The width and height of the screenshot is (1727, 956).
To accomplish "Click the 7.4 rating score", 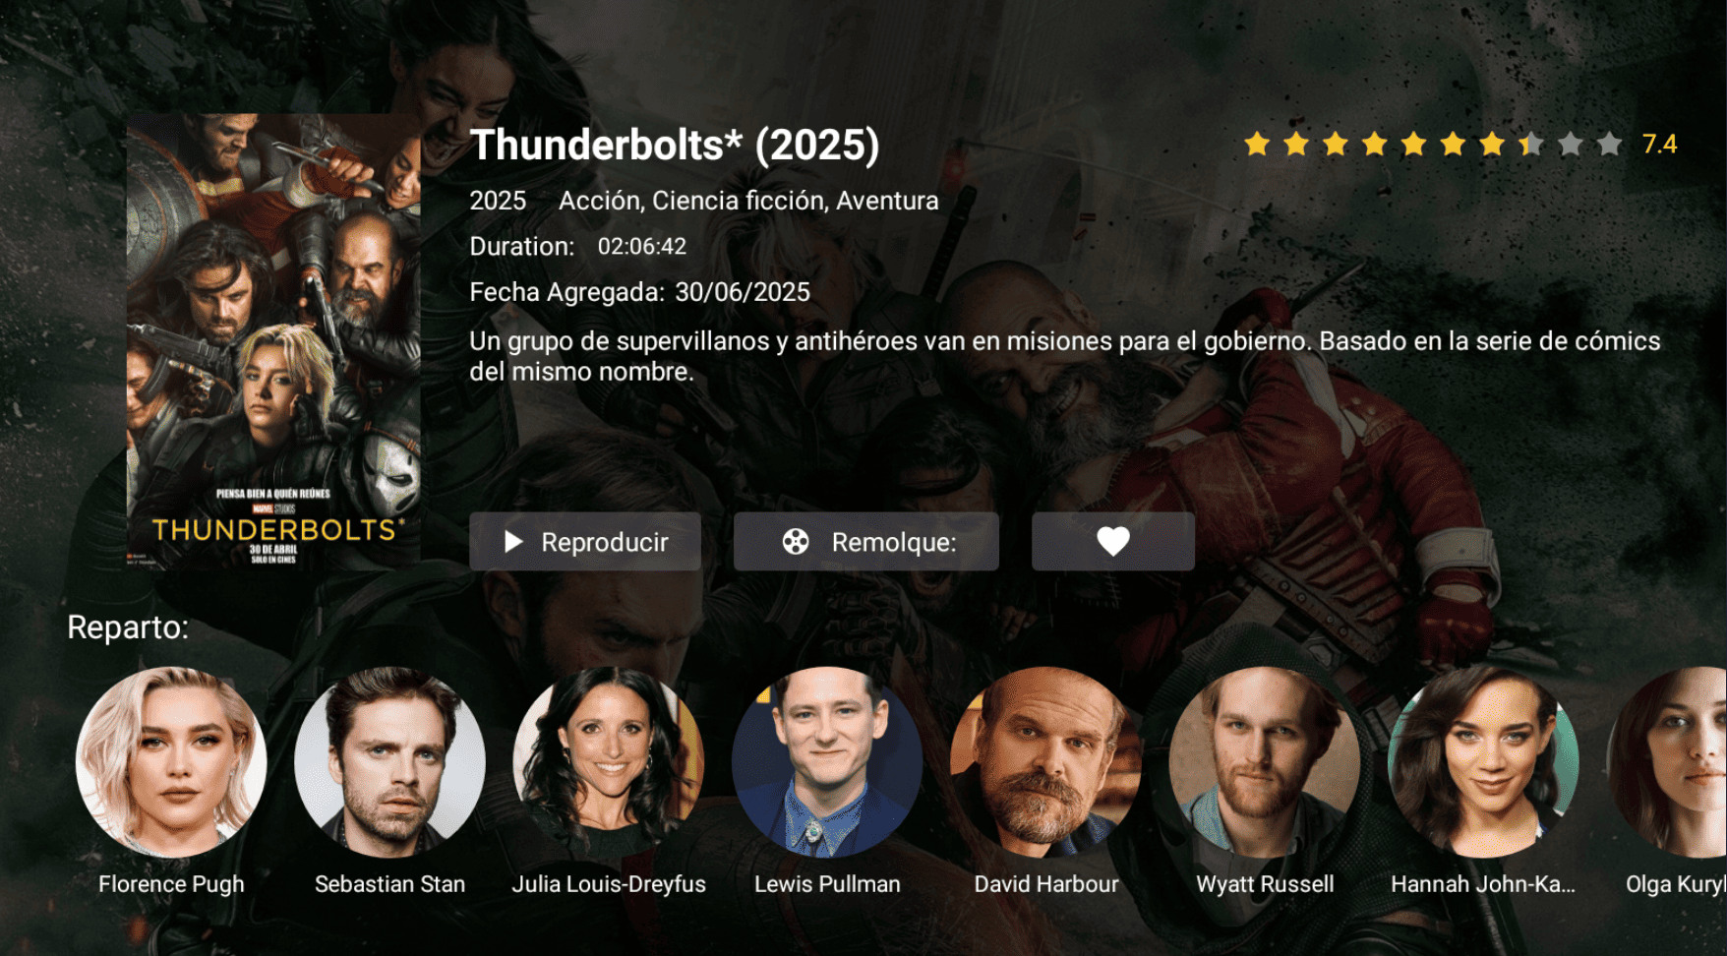I will tap(1659, 145).
